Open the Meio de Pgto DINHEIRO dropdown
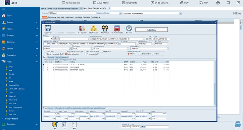Viewport: 243px width, 130px height. (x=168, y=49)
